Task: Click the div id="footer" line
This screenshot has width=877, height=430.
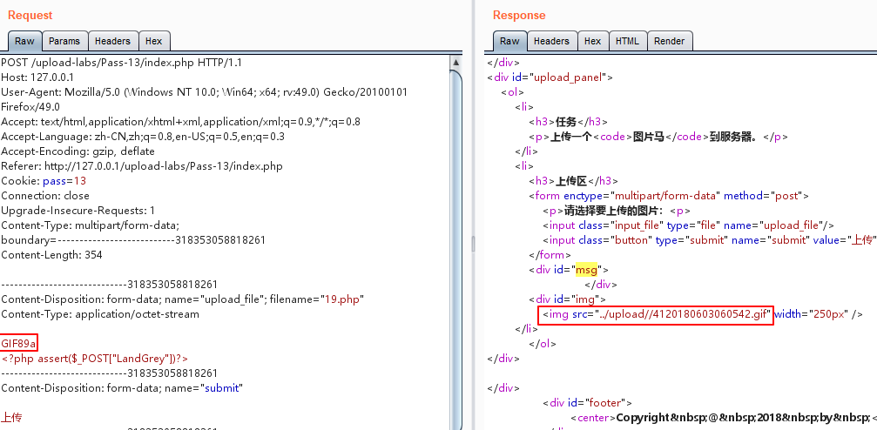Action: click(x=587, y=403)
